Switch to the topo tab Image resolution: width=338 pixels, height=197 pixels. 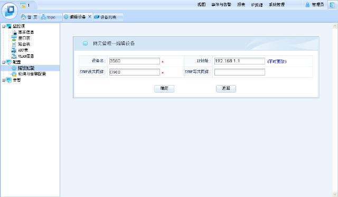pyautogui.click(x=48, y=17)
